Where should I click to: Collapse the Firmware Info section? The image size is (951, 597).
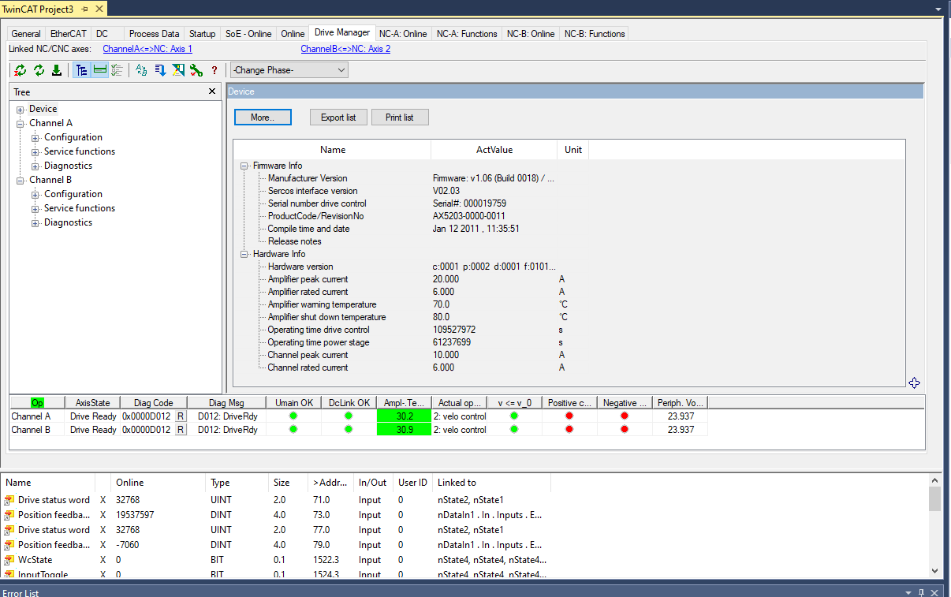244,166
